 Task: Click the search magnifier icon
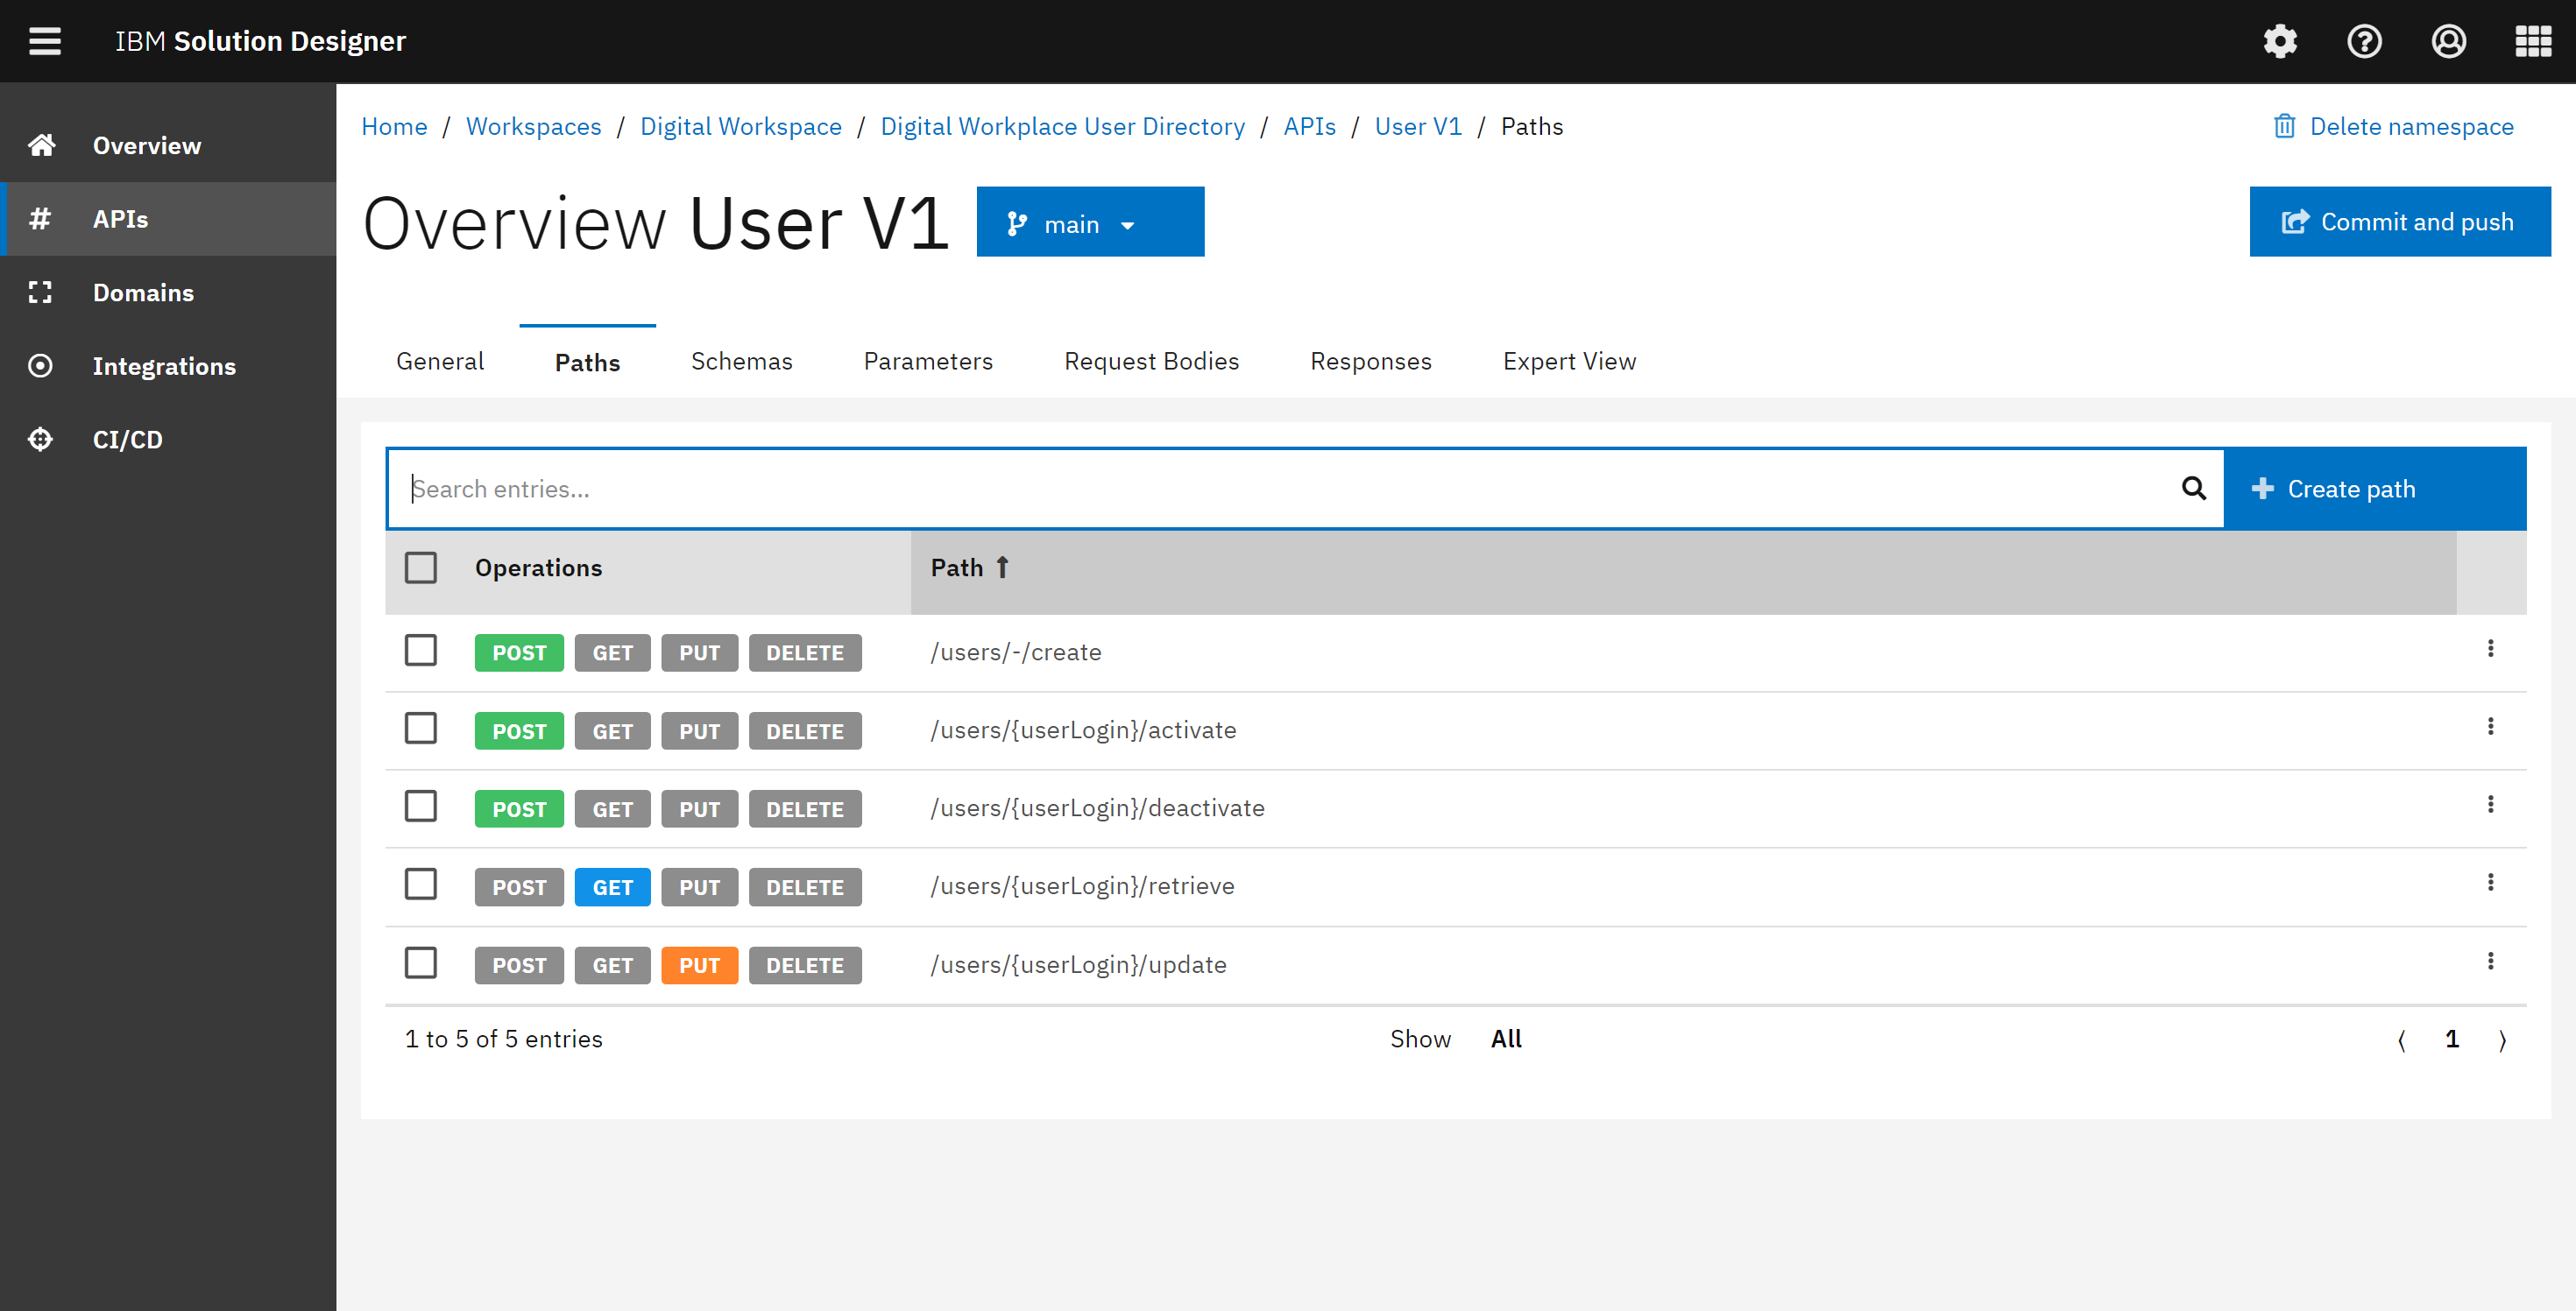(2193, 488)
